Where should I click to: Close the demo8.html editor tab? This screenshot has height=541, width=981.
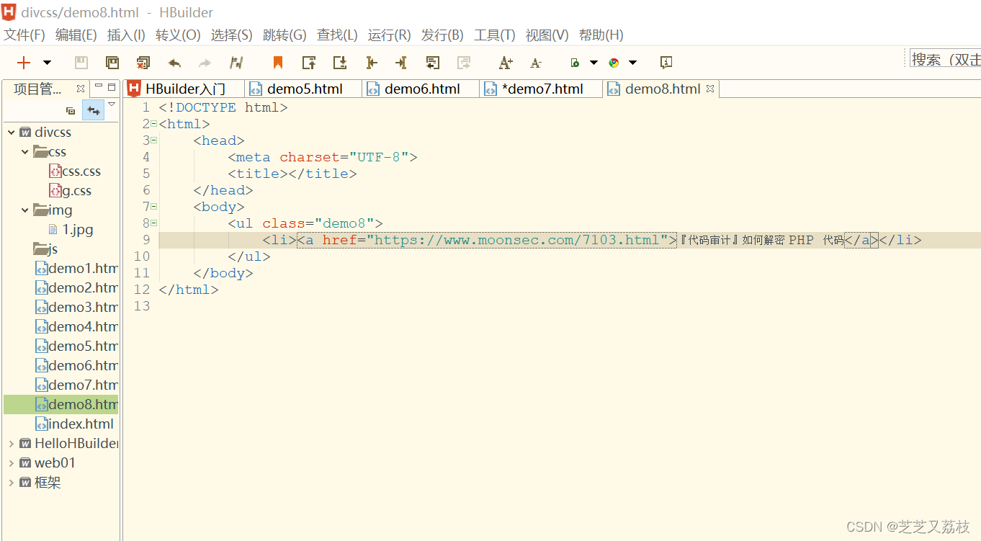[709, 89]
